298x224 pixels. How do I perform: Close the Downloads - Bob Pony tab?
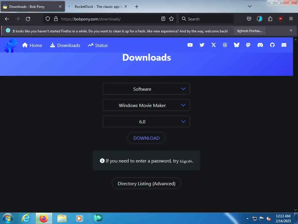[x=60, y=6]
